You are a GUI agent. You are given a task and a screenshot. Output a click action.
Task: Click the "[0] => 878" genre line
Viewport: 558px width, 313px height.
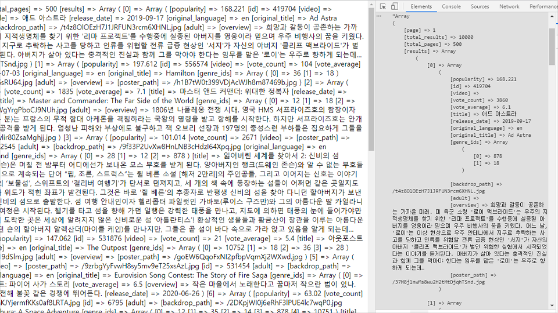pyautogui.click(x=488, y=156)
